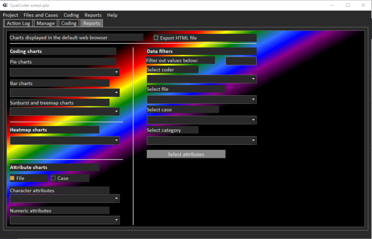The image size is (372, 239).
Task: Open the Pie charts dropdown
Action: click(65, 72)
